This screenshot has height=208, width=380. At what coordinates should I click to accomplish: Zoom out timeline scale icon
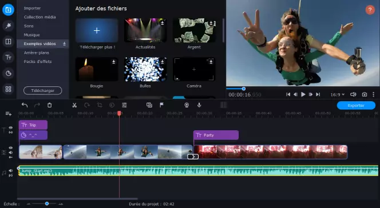point(29,204)
